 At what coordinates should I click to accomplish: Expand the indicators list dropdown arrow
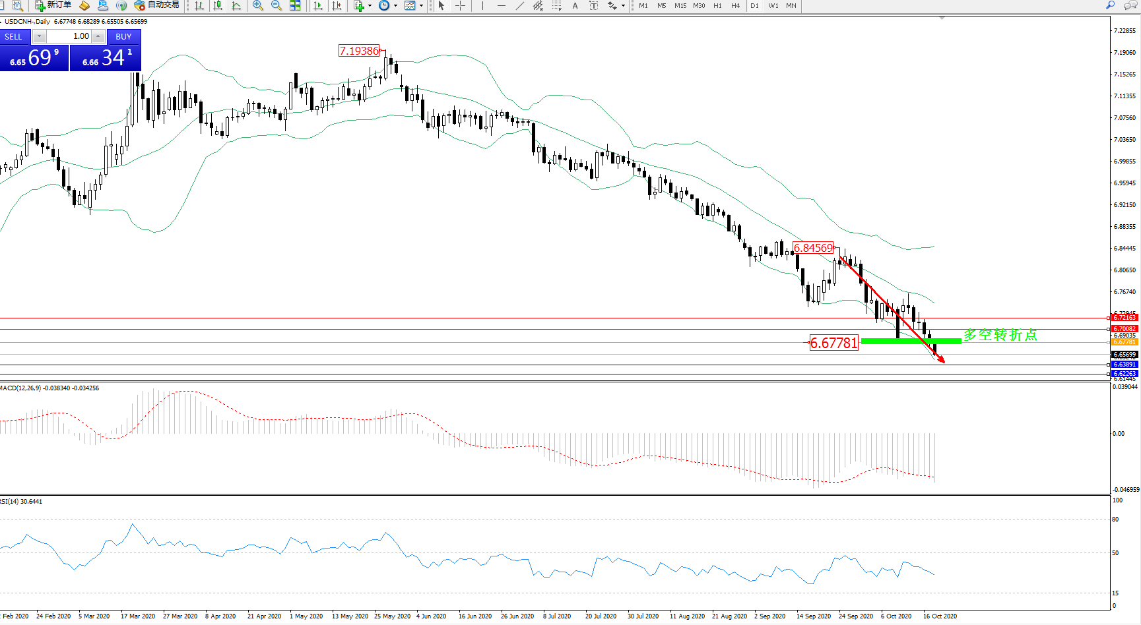click(370, 6)
